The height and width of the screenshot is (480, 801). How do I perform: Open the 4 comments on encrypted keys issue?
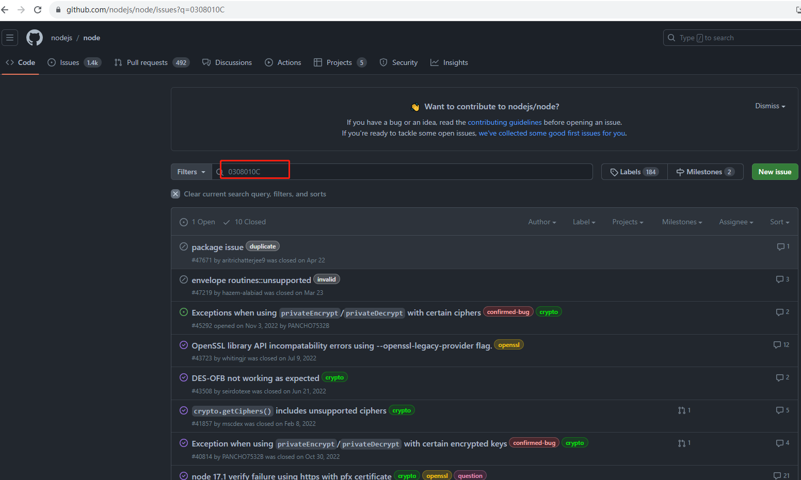[x=782, y=443]
